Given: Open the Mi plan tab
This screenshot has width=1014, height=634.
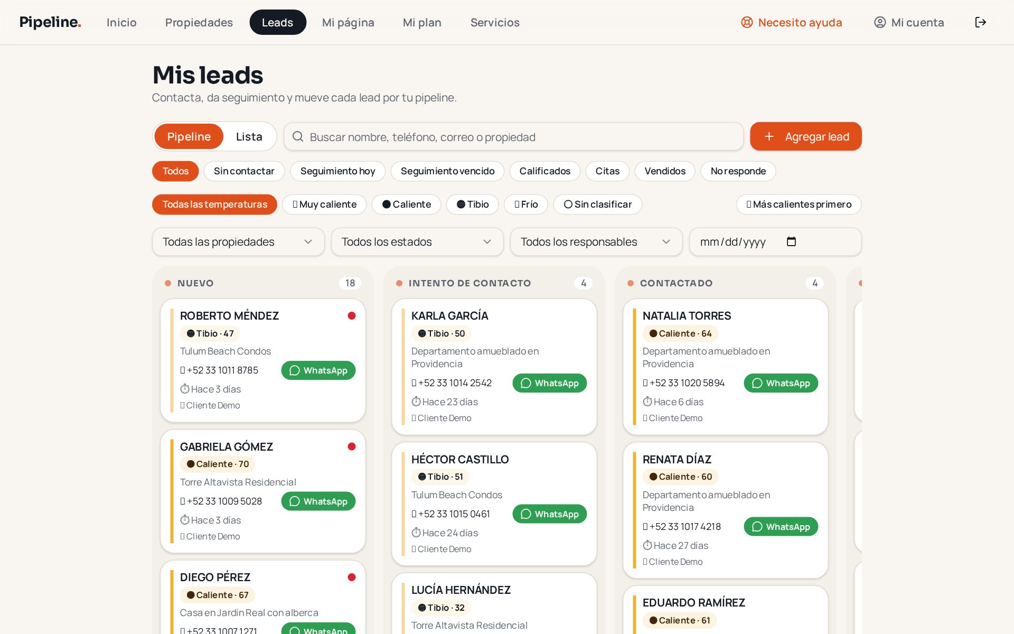Looking at the screenshot, I should 422,22.
